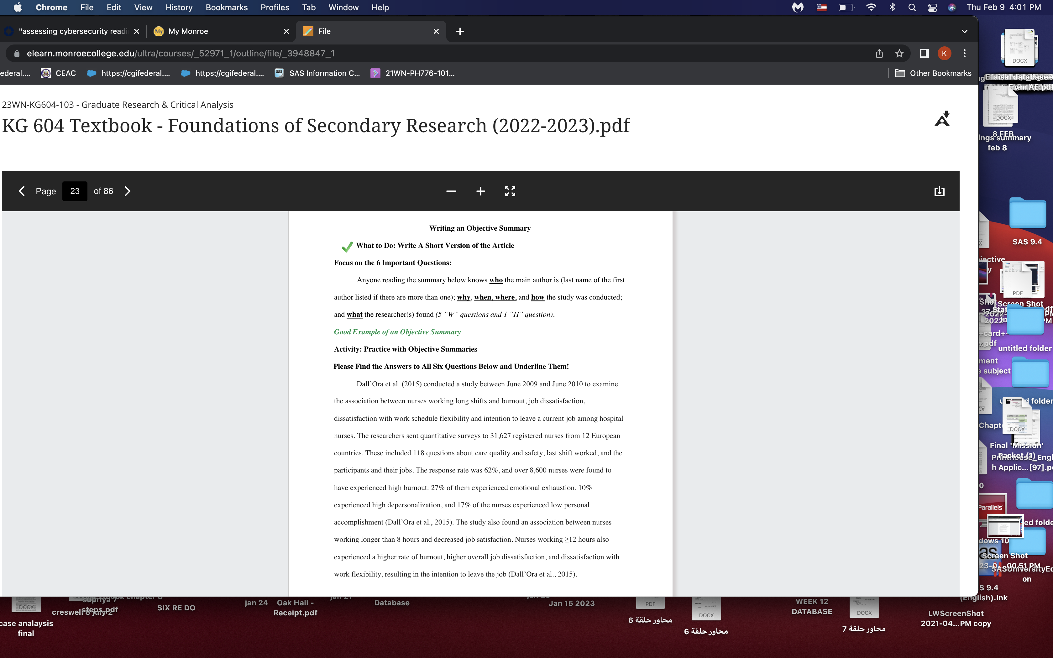Open Chrome three-dot menu

(x=965, y=53)
